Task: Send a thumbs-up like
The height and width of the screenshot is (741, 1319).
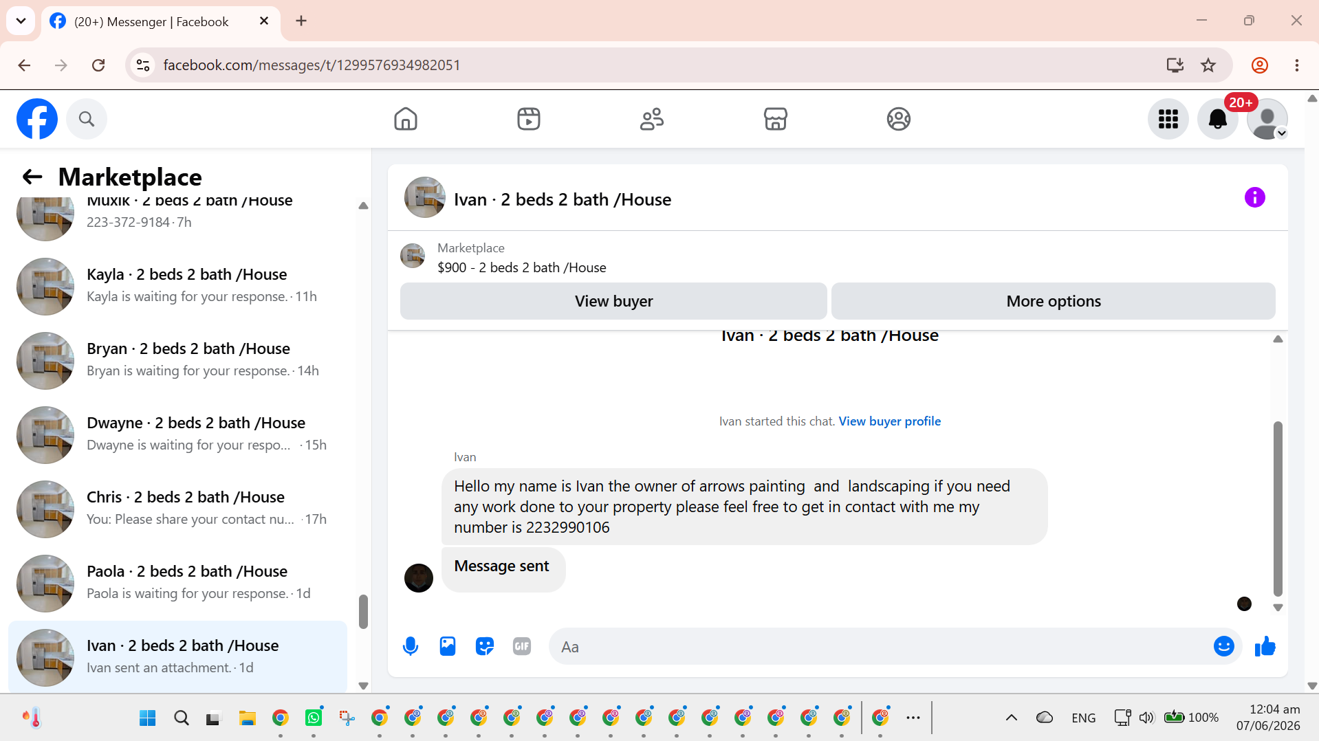Action: pyautogui.click(x=1265, y=646)
